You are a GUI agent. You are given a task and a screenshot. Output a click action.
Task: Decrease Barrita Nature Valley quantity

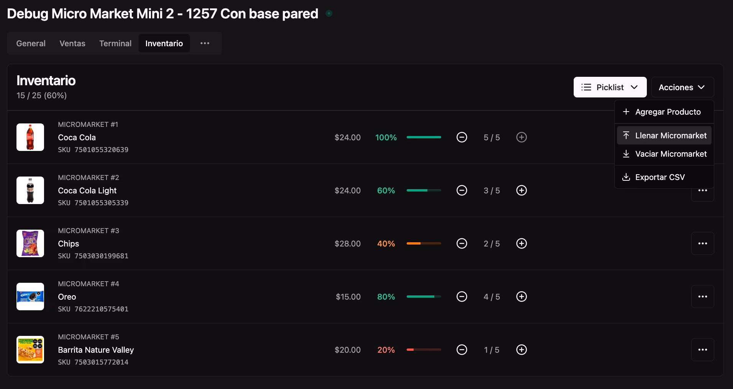pyautogui.click(x=462, y=350)
